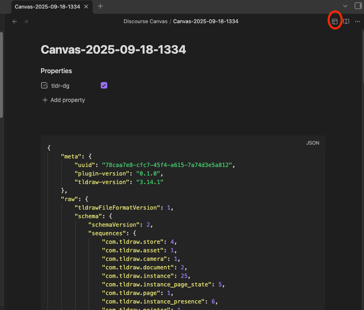Switch to reading view using the book icon
This screenshot has height=310, width=364.
tap(346, 22)
